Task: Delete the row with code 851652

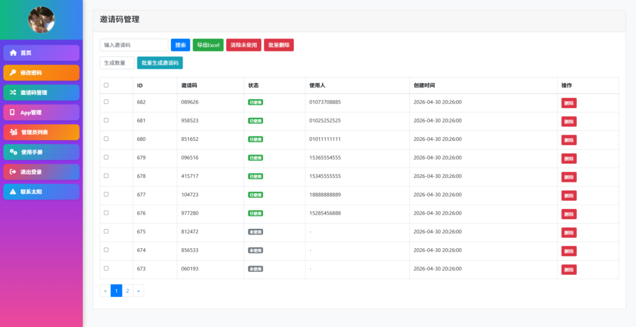Action: click(x=569, y=140)
